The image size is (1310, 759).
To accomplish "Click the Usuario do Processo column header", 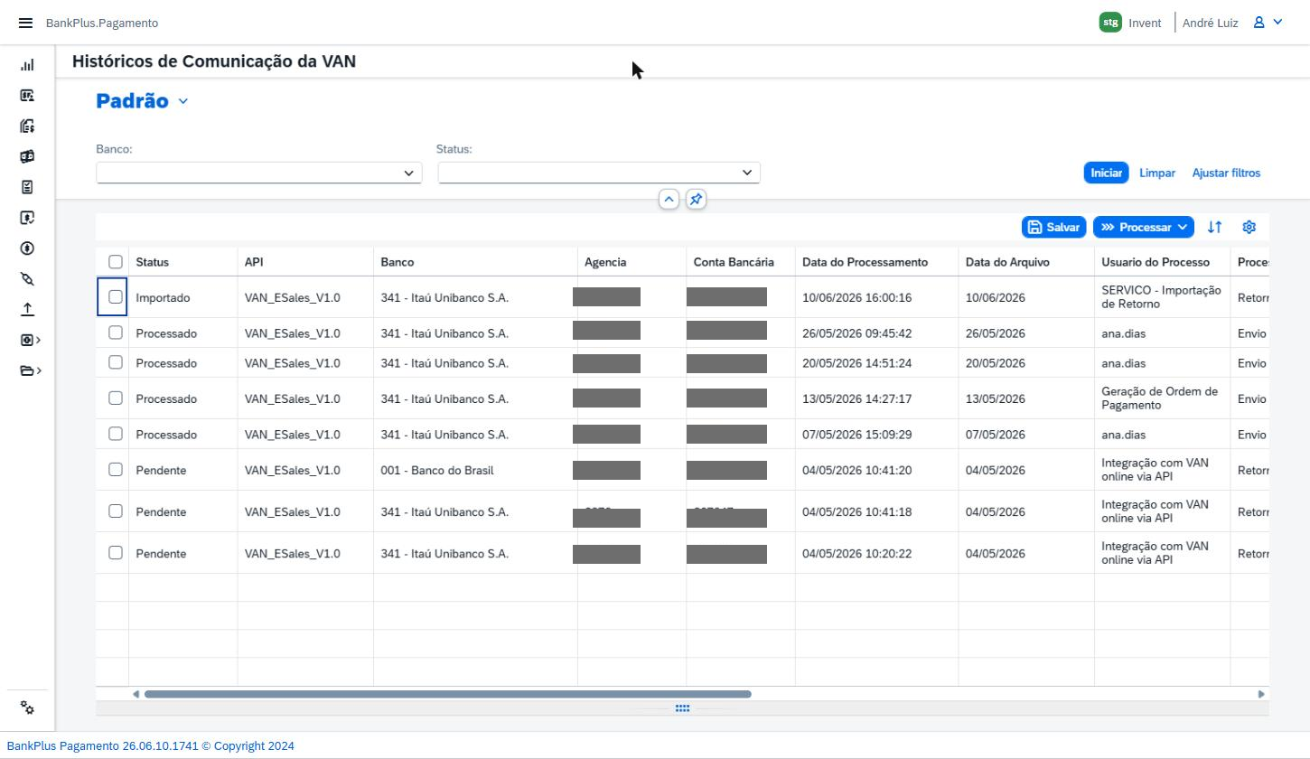I will [x=1162, y=262].
